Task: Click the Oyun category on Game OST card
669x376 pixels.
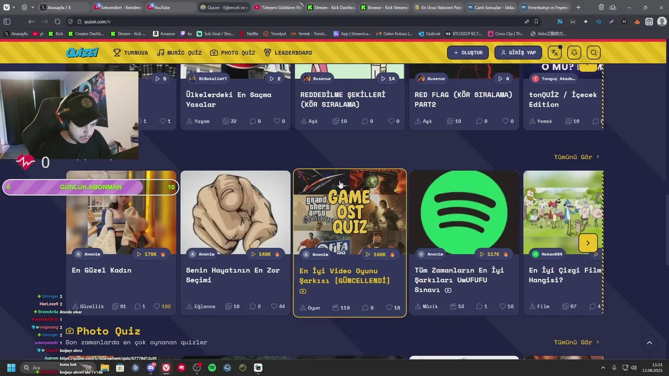Action: coord(309,308)
